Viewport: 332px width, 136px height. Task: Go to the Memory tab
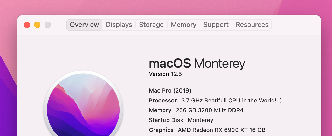point(183,25)
